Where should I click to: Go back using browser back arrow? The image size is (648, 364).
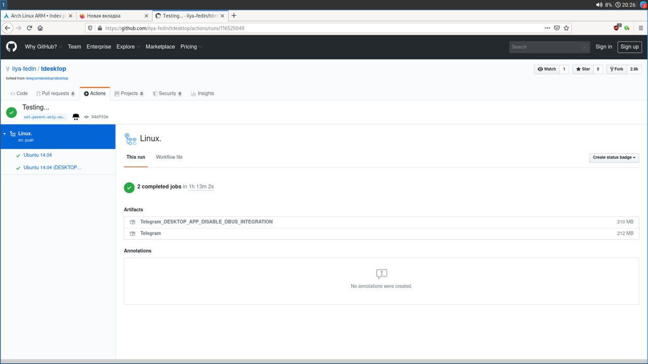tap(8, 28)
